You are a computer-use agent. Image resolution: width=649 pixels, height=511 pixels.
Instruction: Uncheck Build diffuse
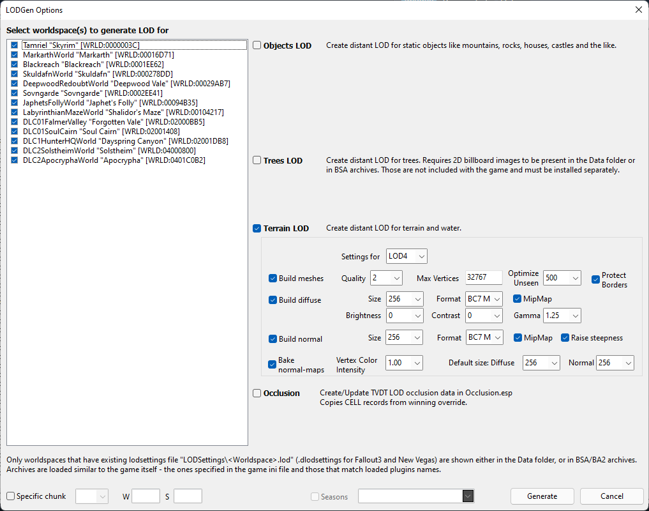(272, 300)
